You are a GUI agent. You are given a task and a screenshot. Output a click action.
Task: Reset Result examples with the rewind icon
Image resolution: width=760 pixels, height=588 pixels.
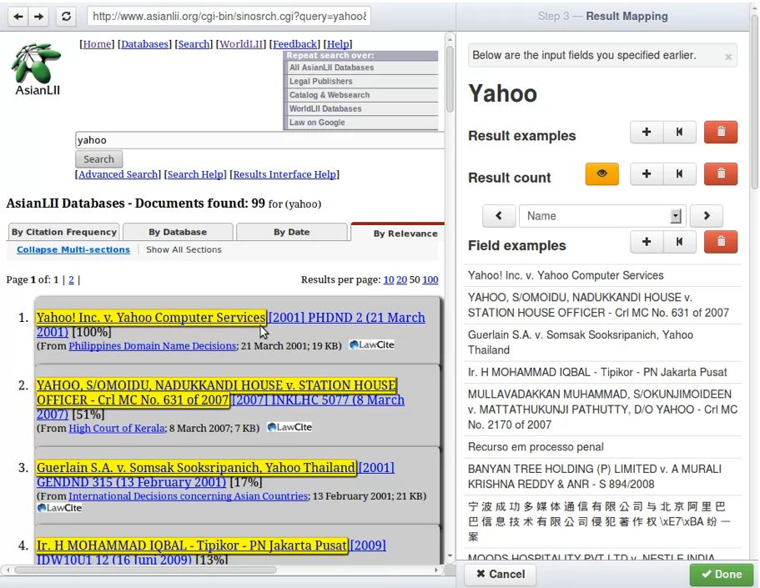(680, 132)
